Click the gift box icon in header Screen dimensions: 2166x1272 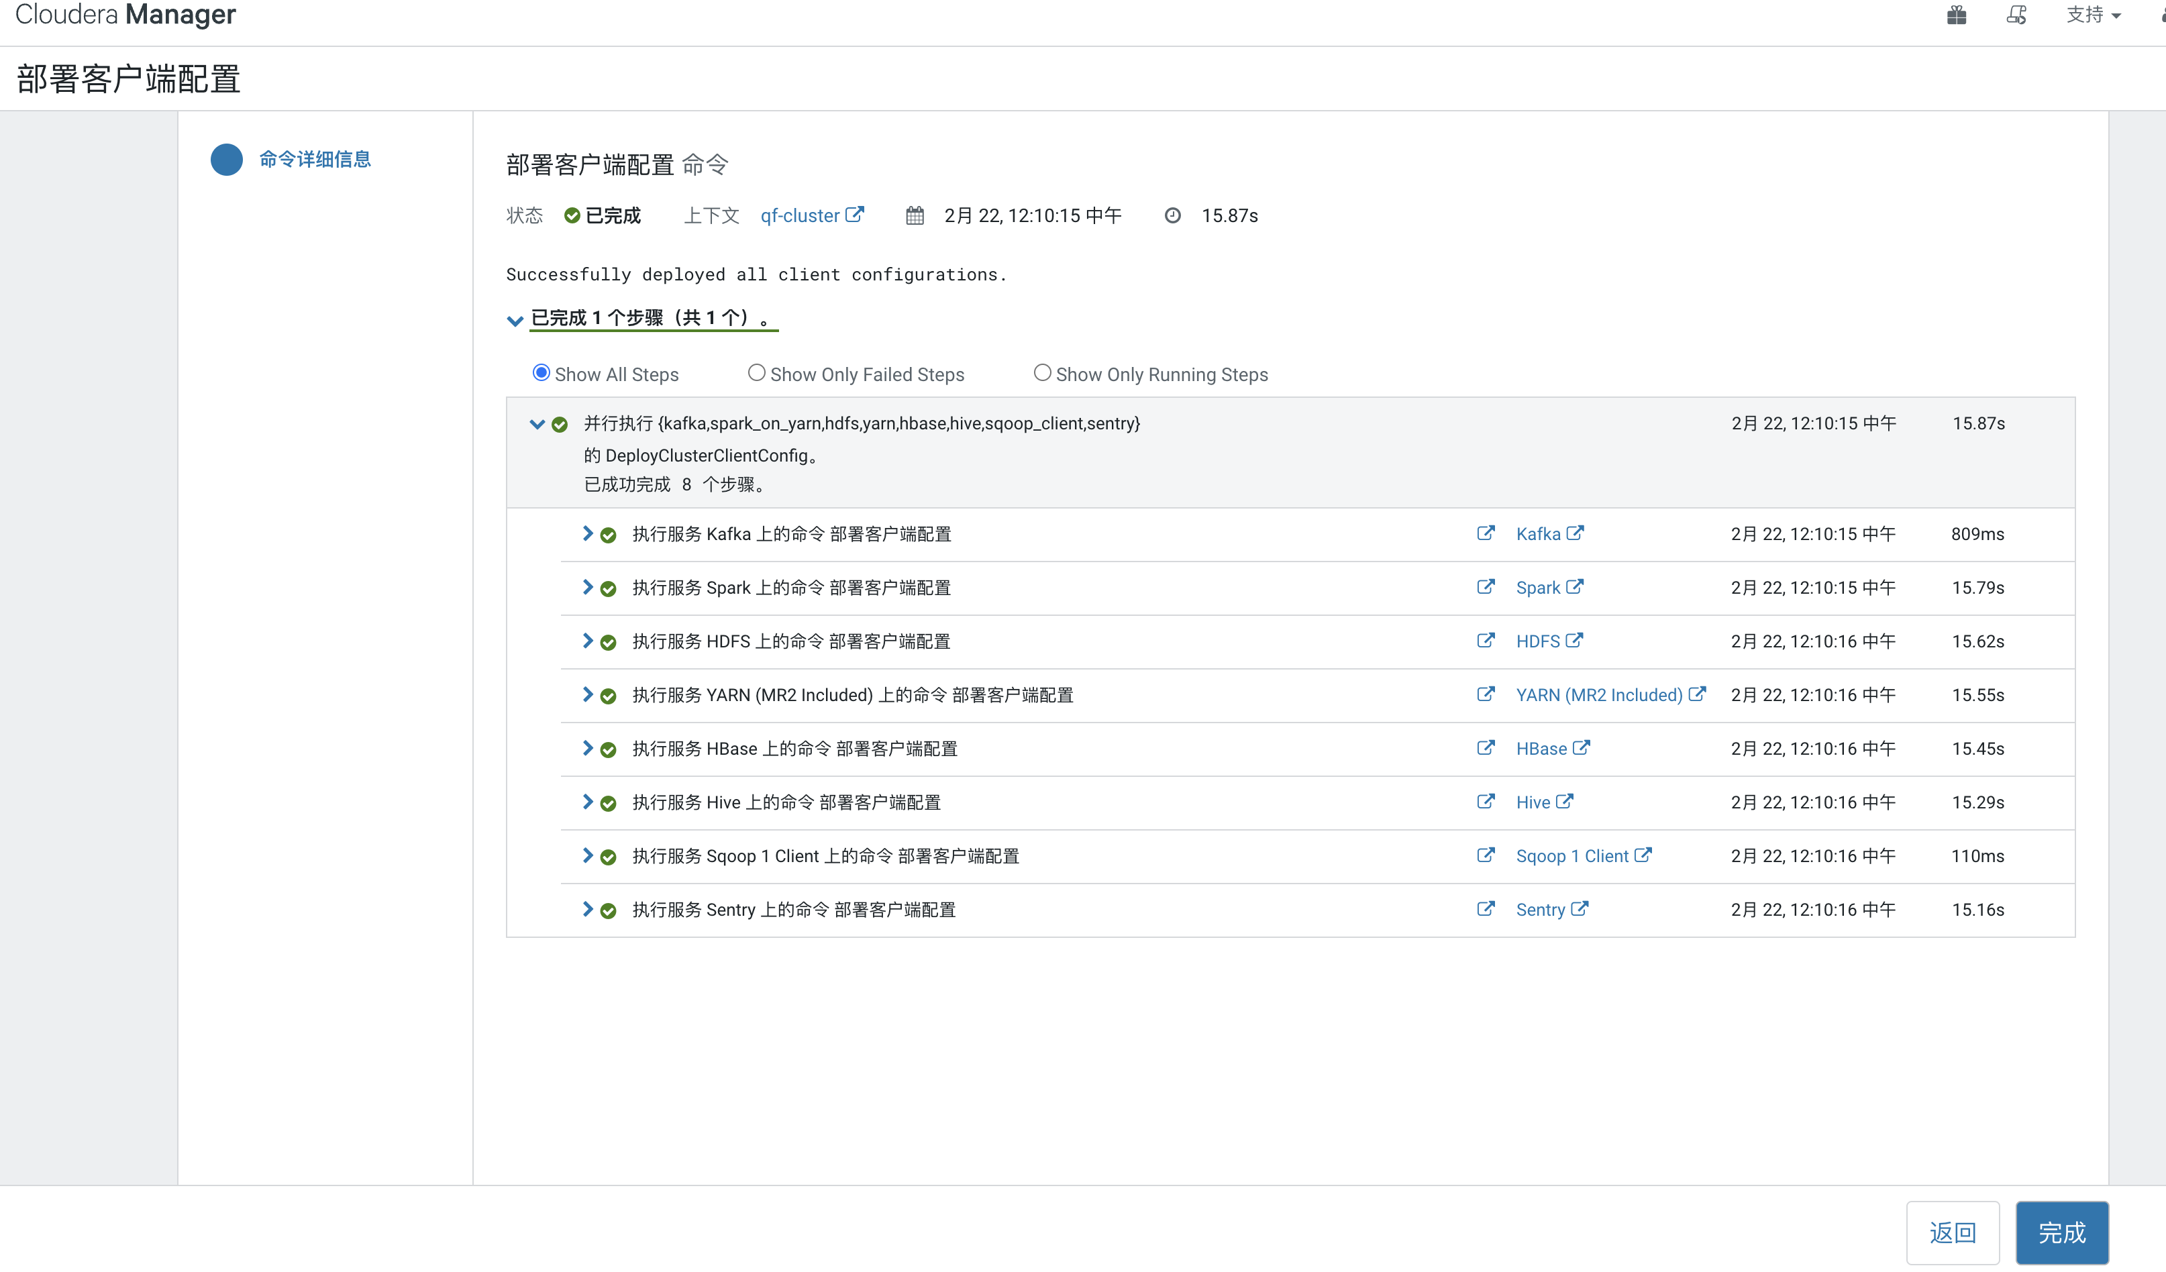coord(1956,15)
